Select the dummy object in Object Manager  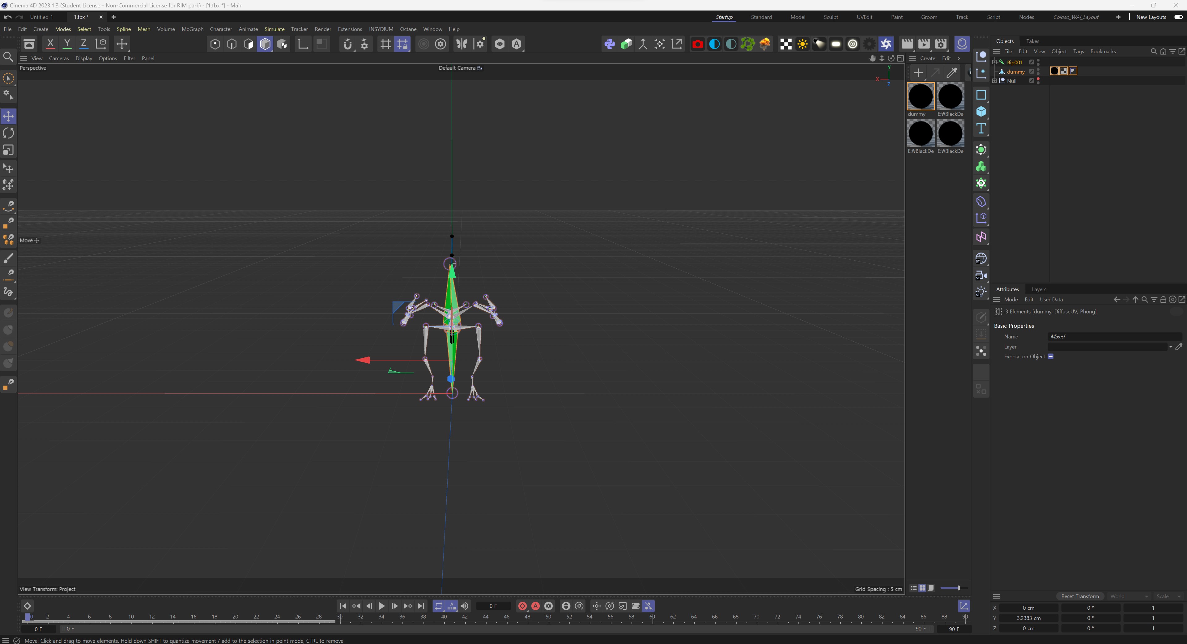1015,71
